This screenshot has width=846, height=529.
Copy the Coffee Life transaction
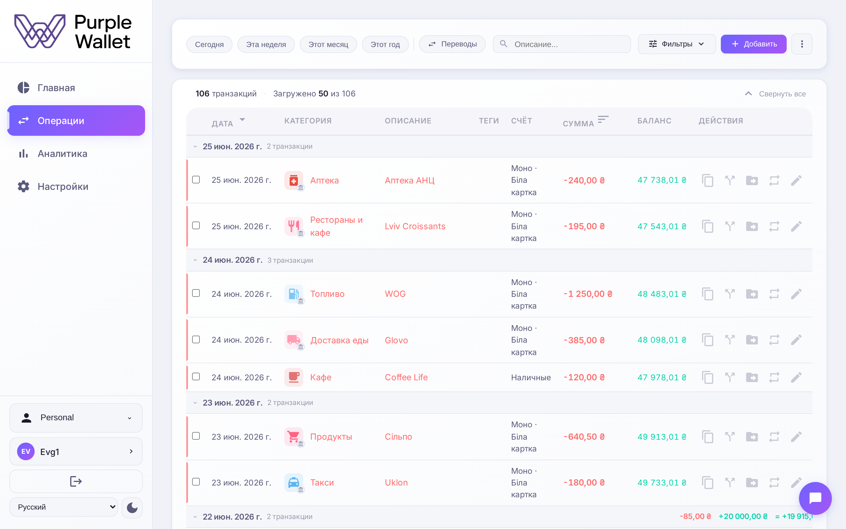pyautogui.click(x=708, y=377)
